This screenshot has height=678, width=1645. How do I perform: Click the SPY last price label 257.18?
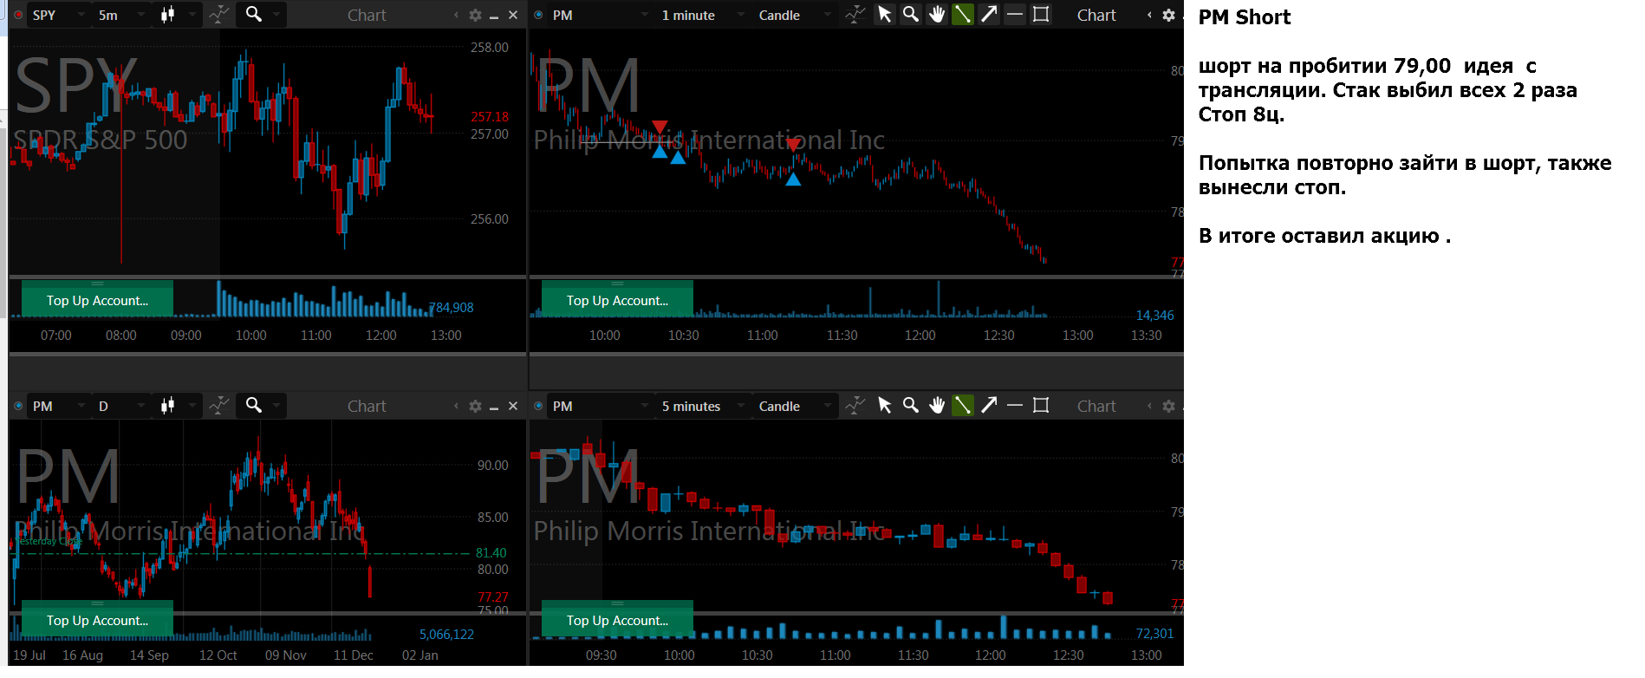pos(490,116)
